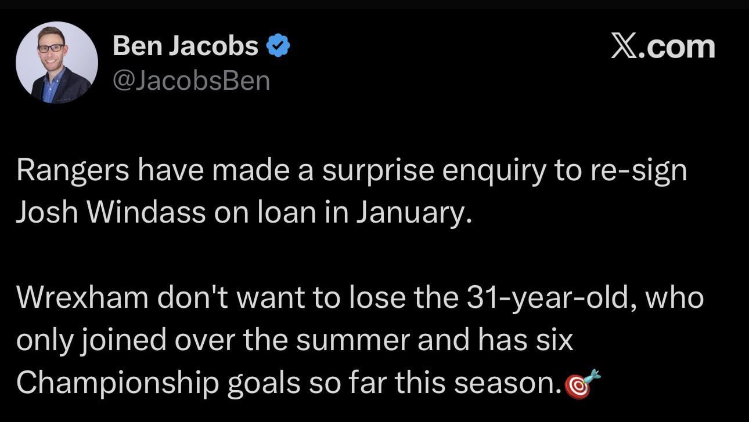Open the @JacobsBen handle

(x=191, y=81)
